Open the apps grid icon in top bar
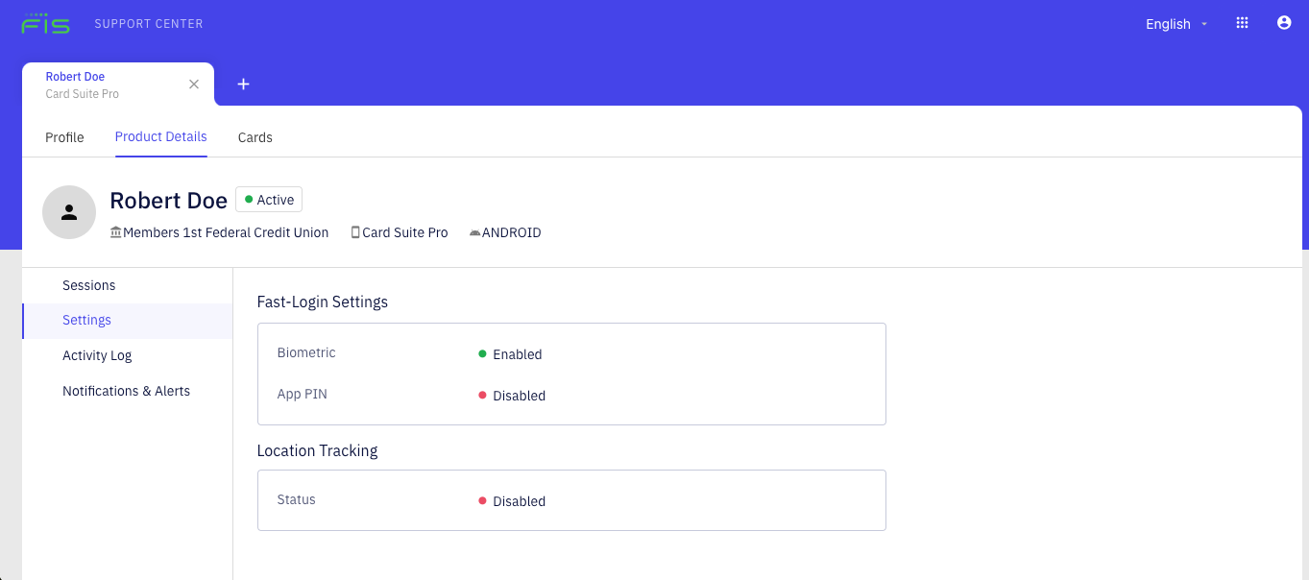1309x580 pixels. pos(1242,22)
